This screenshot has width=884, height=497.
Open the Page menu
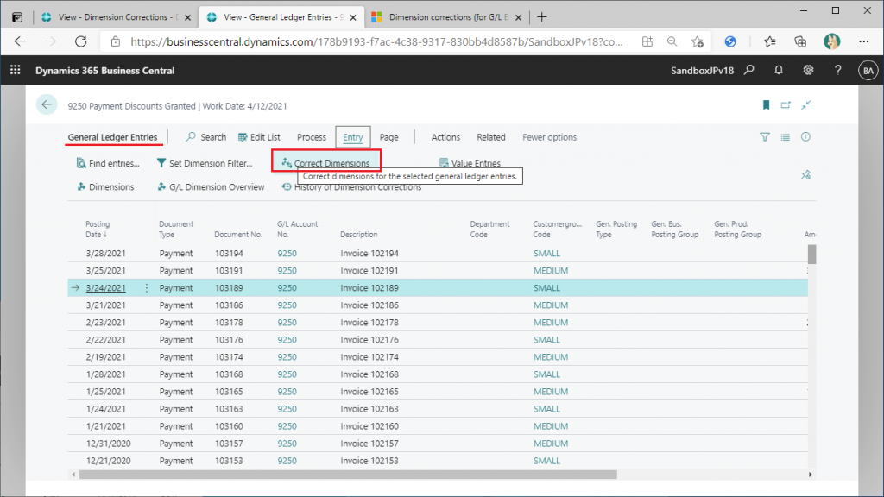point(389,137)
